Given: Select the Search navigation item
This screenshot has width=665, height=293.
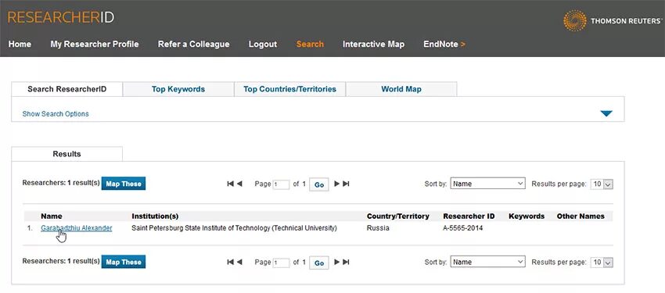Looking at the screenshot, I should click(310, 44).
